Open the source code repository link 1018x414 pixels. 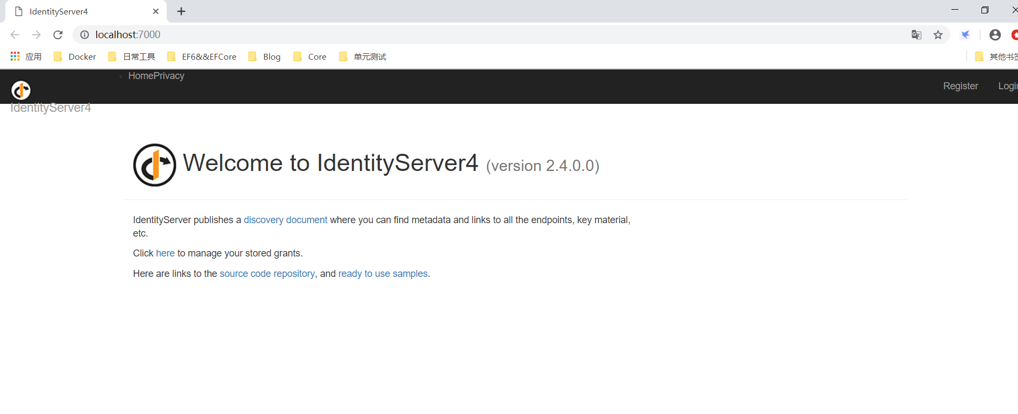(267, 274)
